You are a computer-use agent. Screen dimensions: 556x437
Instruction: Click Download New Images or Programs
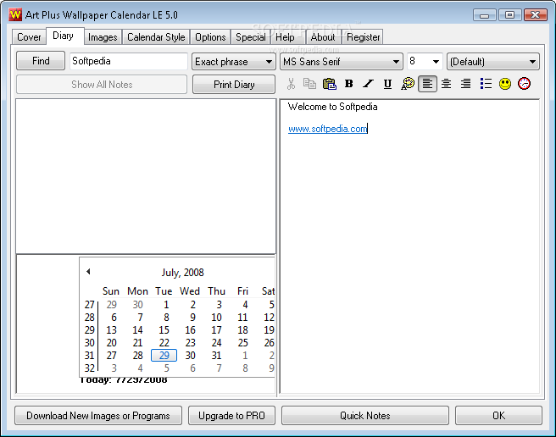click(x=98, y=415)
